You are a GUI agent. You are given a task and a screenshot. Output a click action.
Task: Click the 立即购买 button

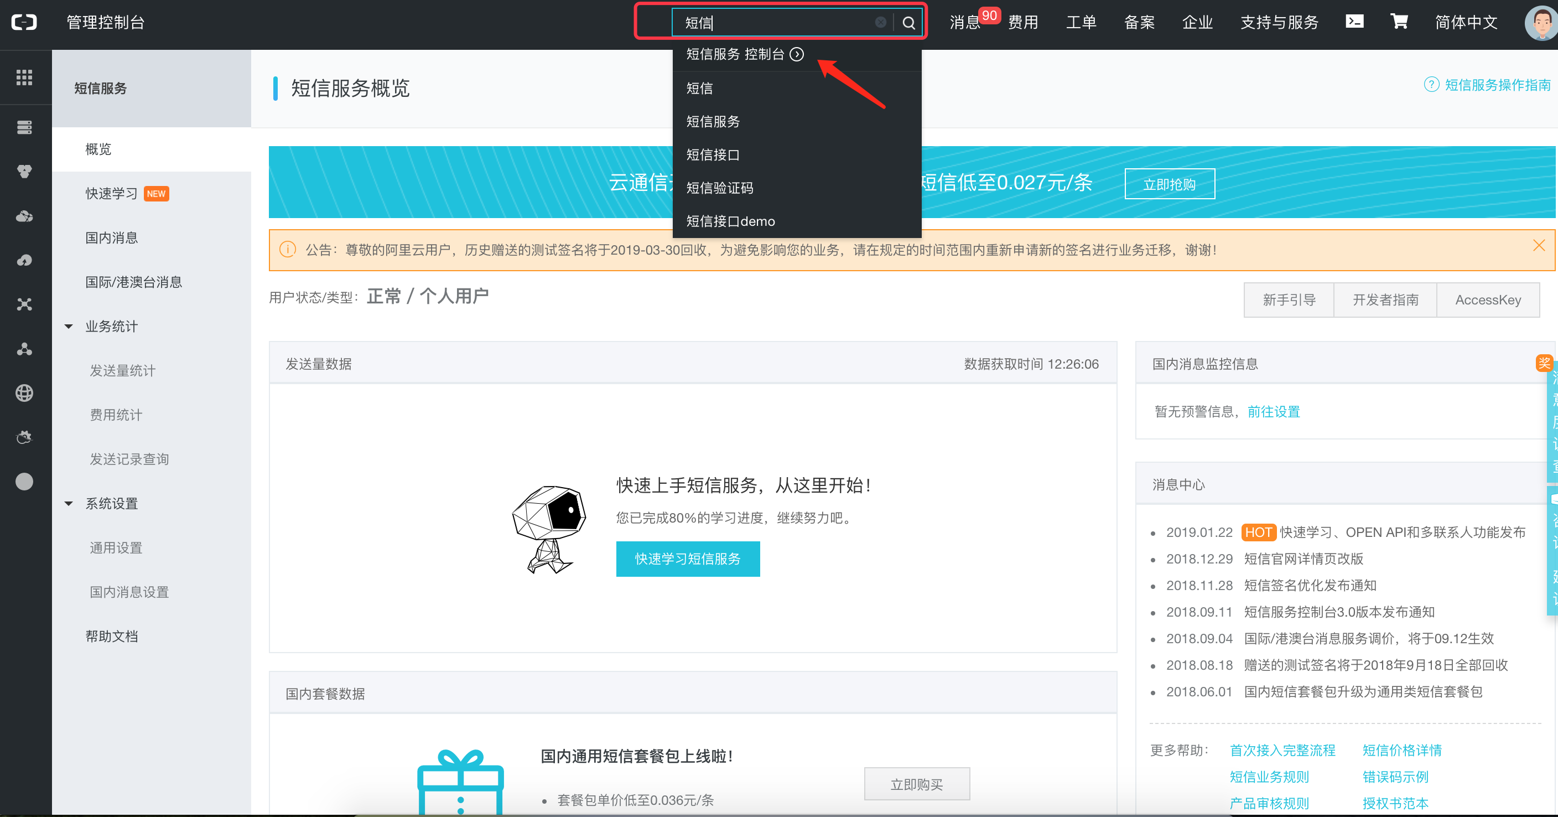(x=916, y=784)
